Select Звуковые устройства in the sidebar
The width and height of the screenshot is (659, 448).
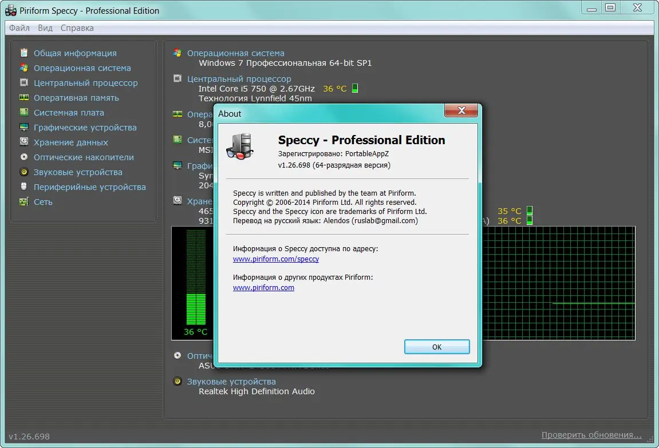tap(78, 172)
